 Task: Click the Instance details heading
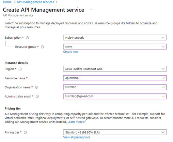(16, 63)
